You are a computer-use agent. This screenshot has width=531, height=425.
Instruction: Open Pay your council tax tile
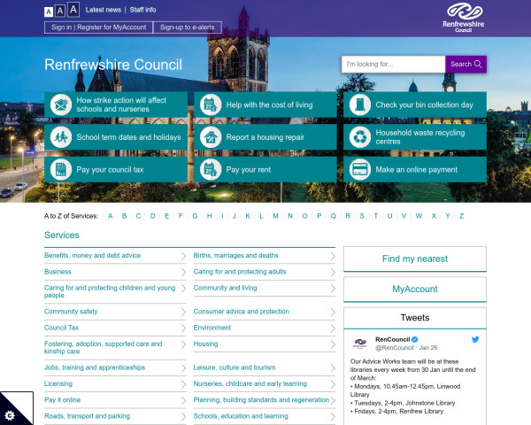116,169
